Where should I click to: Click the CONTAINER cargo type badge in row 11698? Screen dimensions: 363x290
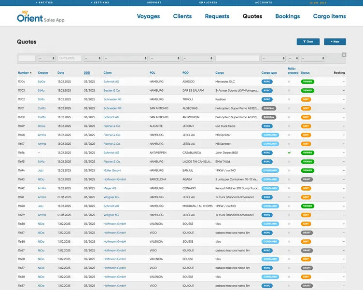pos(270,135)
